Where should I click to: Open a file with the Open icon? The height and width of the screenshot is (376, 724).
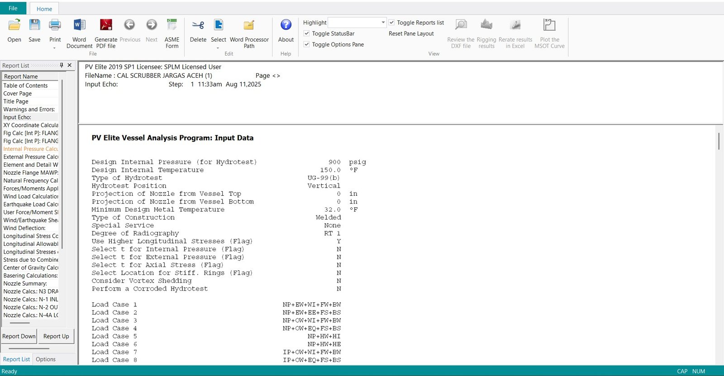tap(14, 25)
